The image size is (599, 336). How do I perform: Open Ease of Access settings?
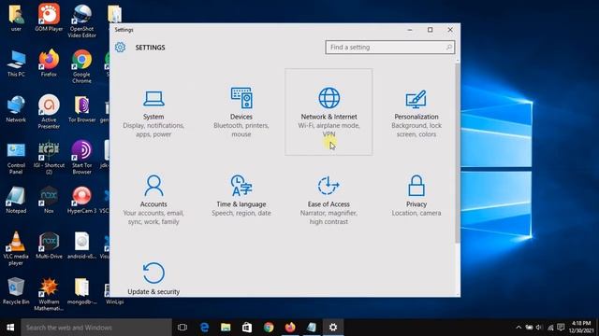click(329, 200)
